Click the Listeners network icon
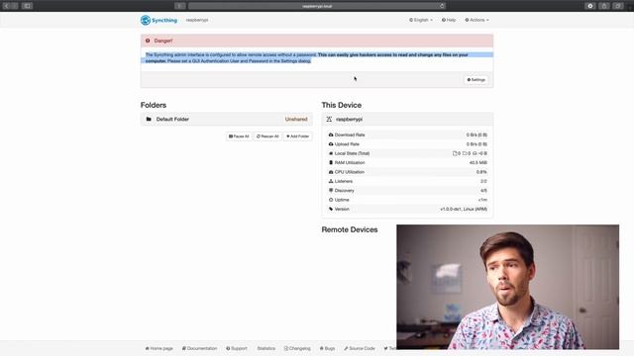The image size is (634, 356). [331, 181]
